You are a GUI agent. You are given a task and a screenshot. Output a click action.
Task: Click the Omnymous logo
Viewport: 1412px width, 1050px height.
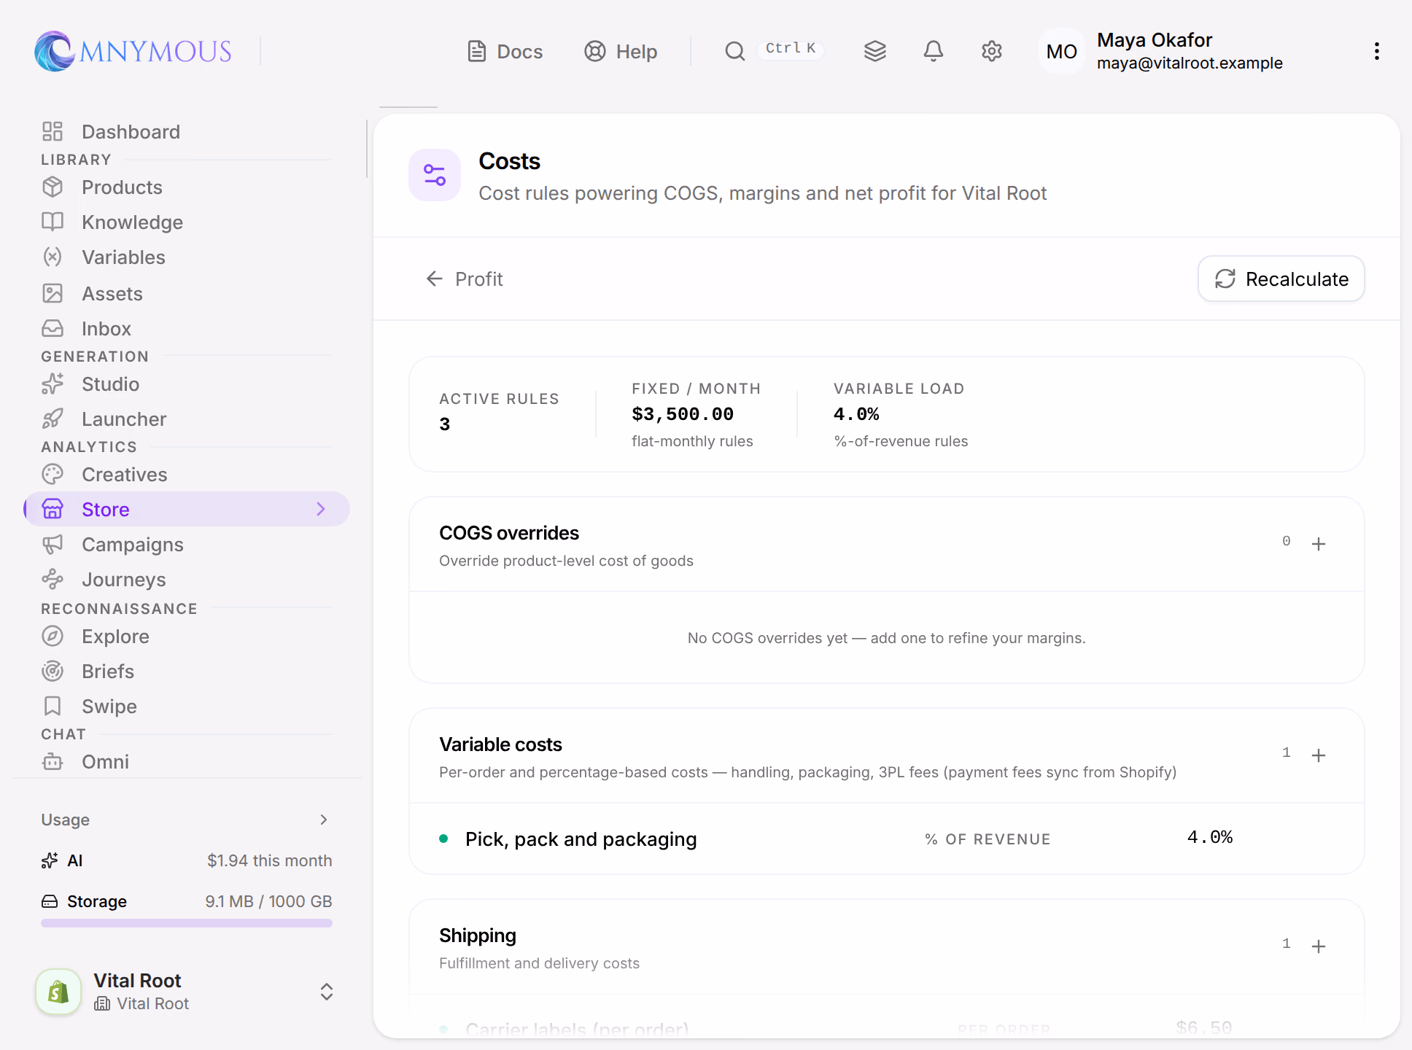[x=133, y=51]
